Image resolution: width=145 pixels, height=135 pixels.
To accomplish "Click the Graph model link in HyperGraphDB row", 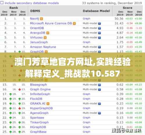I will click(87, 108).
